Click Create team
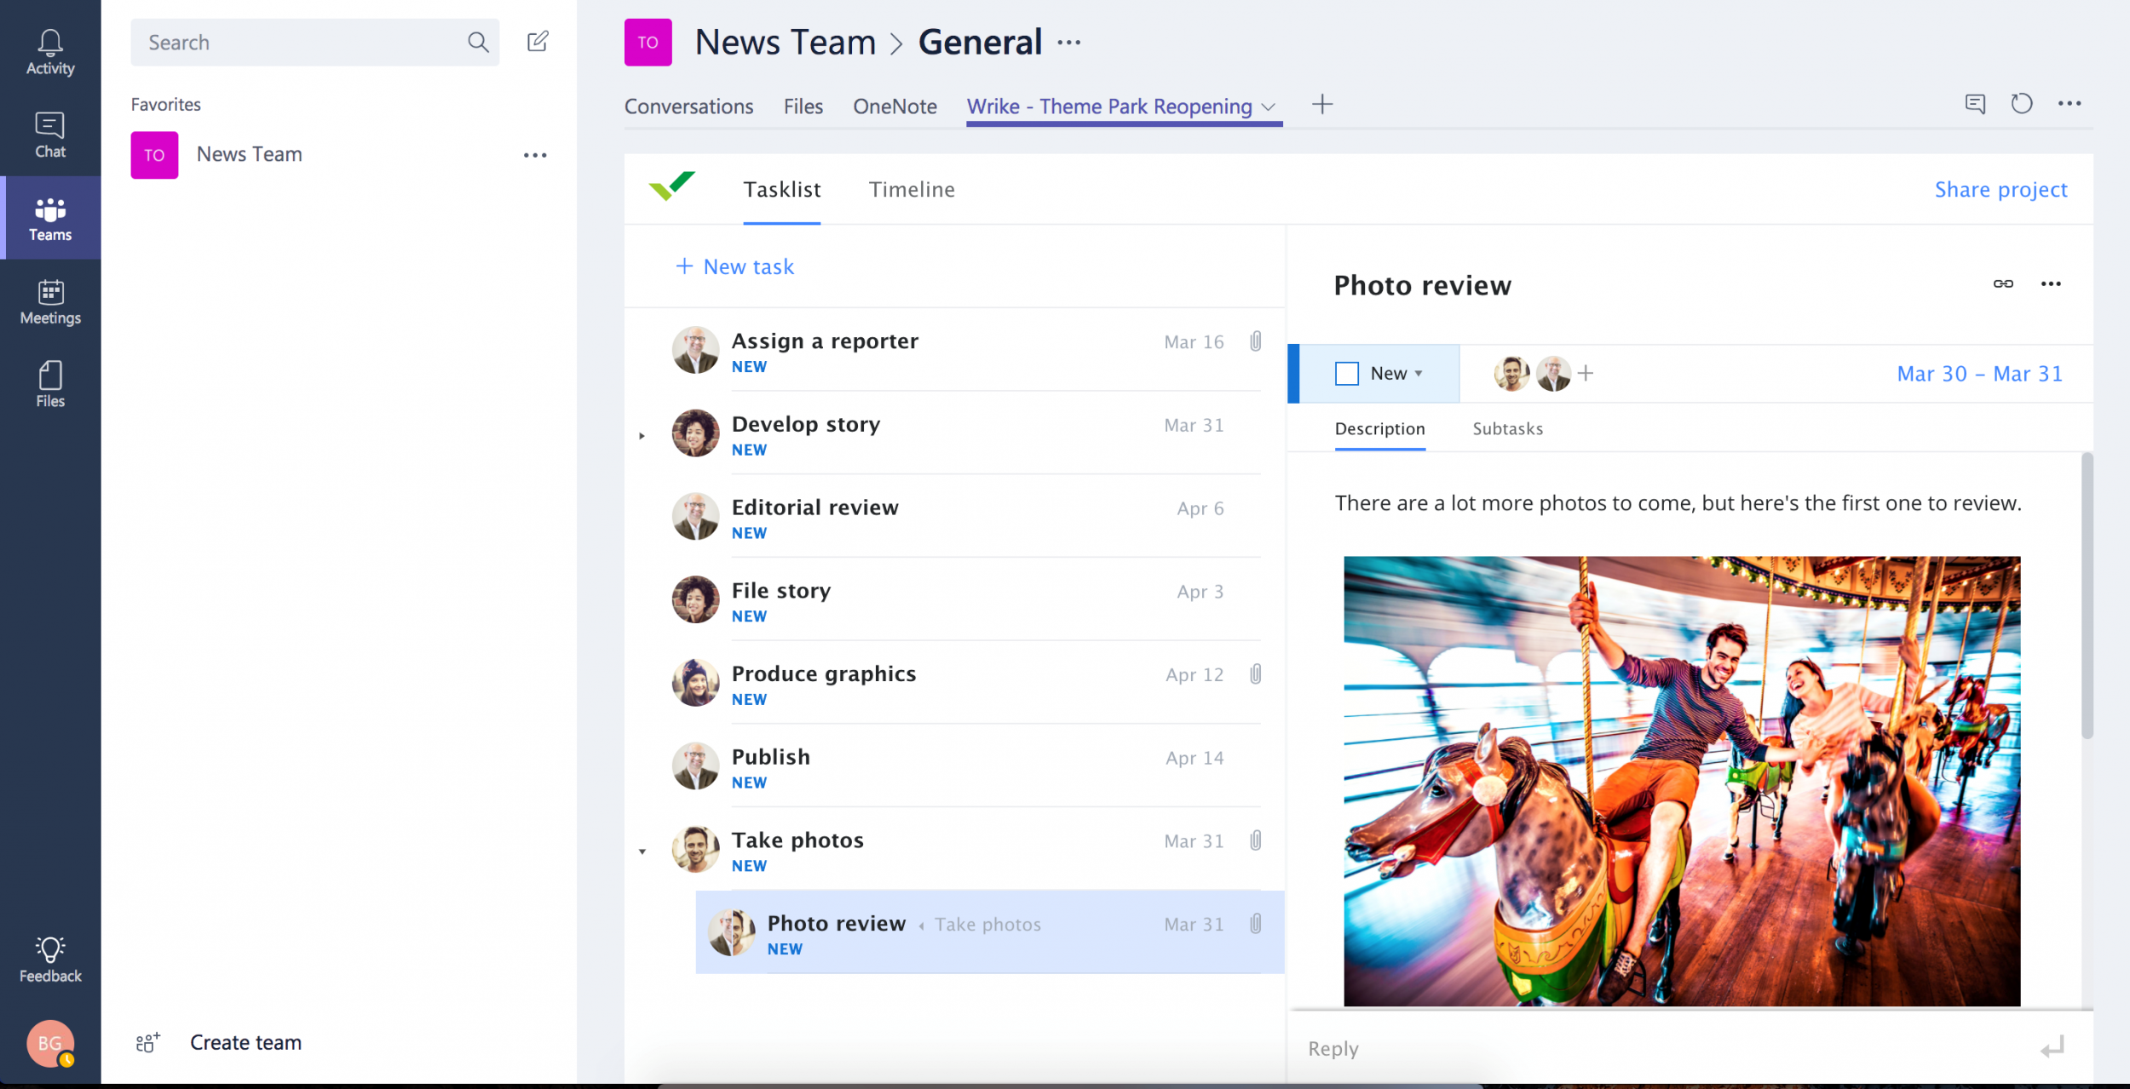The height and width of the screenshot is (1089, 2130). [245, 1042]
